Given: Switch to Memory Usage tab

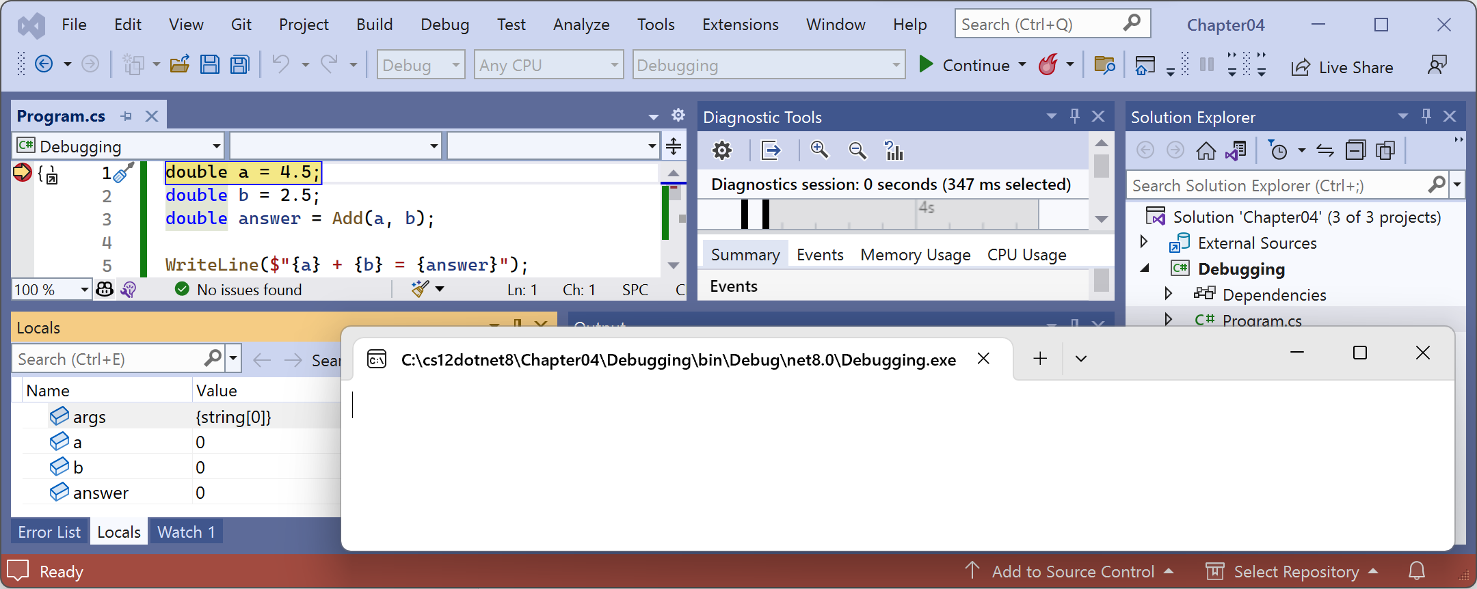Looking at the screenshot, I should pos(915,255).
